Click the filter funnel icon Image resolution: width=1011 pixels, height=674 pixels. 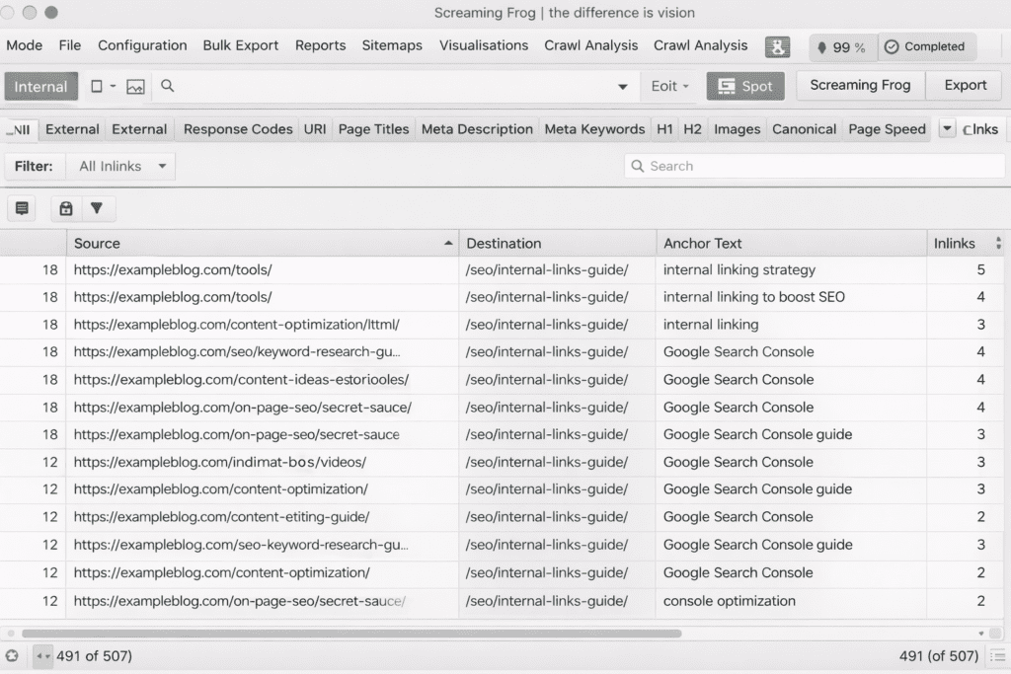97,208
